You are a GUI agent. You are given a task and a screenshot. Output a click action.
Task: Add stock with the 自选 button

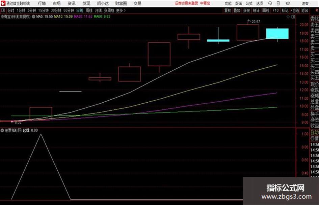tap(295, 10)
